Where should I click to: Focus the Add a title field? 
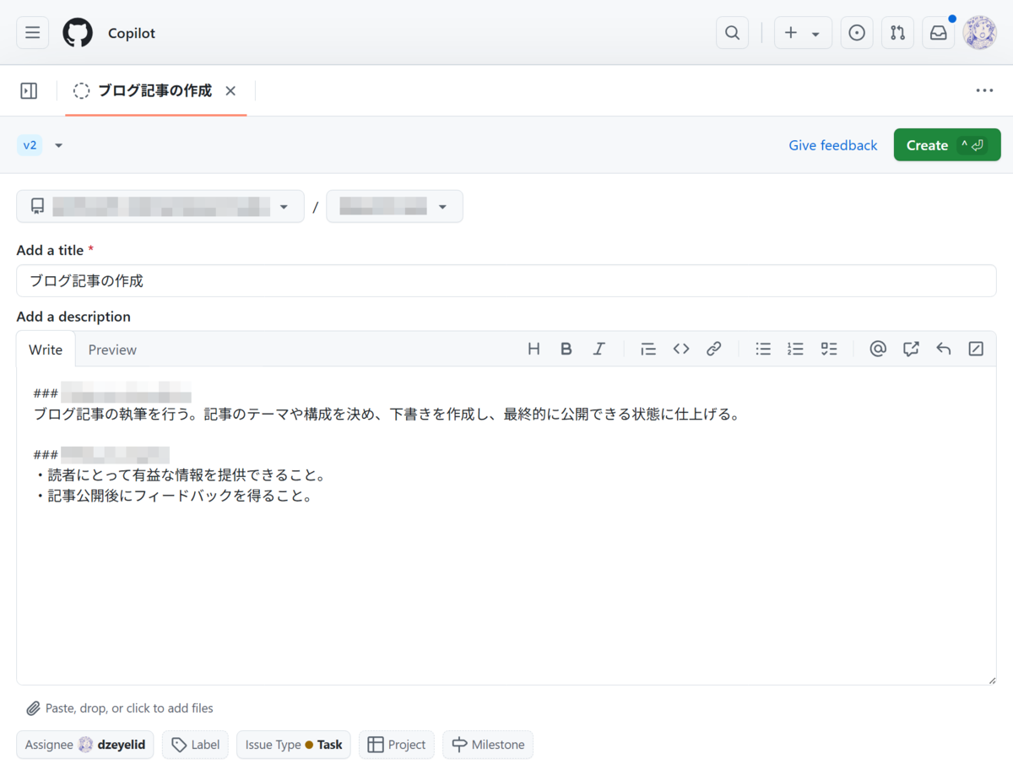coord(506,280)
